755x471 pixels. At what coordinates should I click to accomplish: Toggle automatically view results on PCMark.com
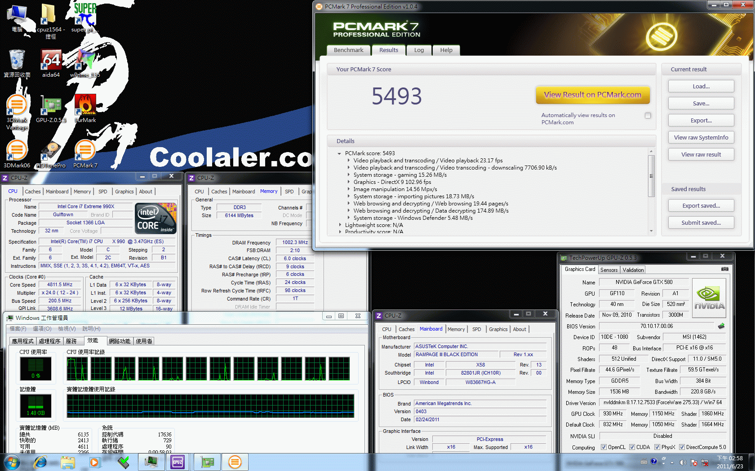pos(648,115)
